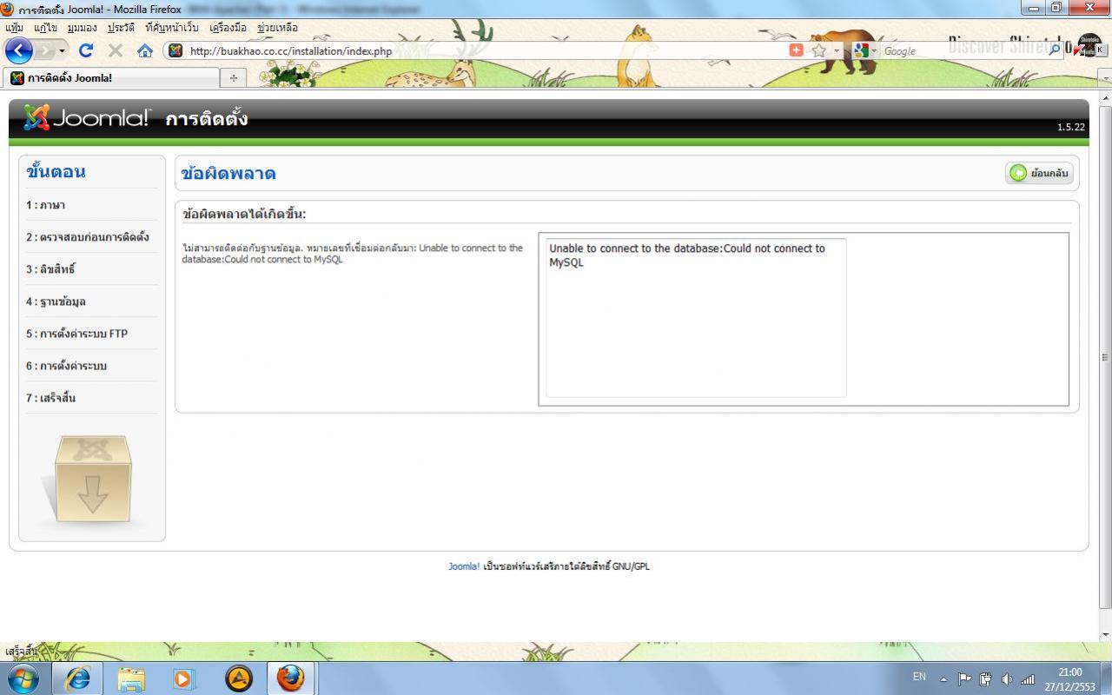1112x695 pixels.
Task: Open the ประวัติ (History) menu
Action: pos(122,28)
